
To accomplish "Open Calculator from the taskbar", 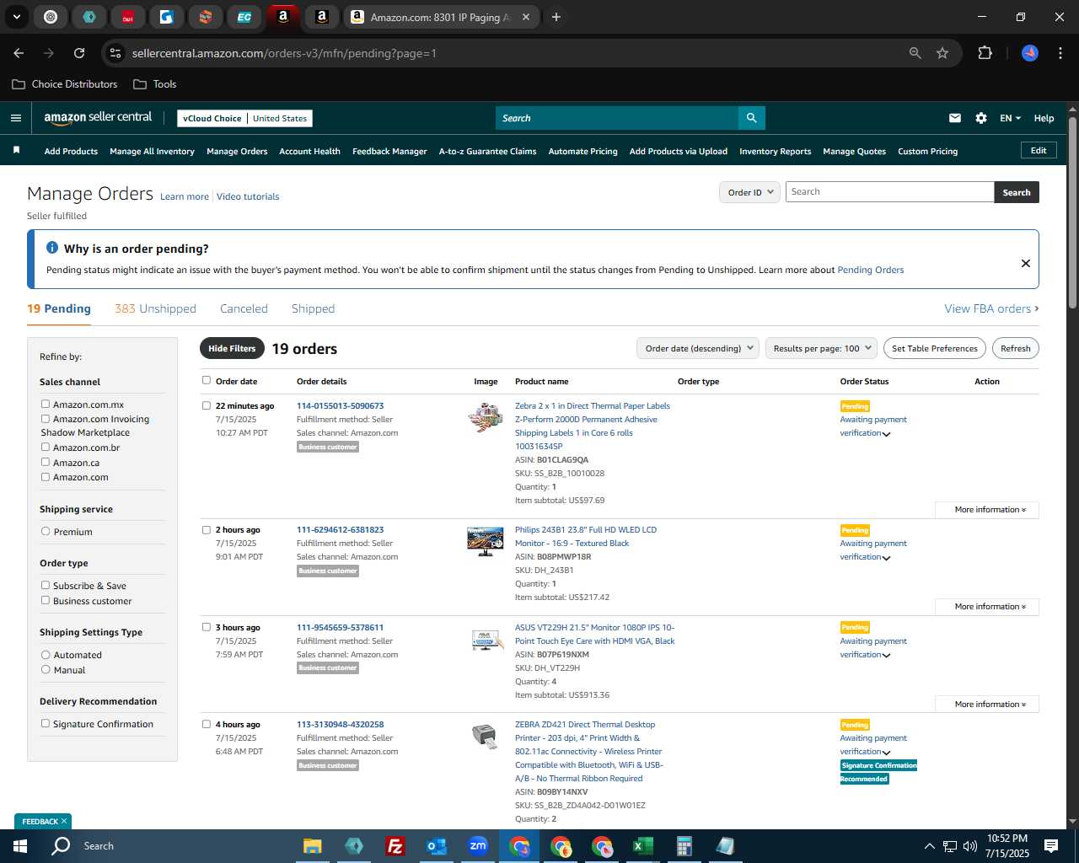I will pos(684,846).
